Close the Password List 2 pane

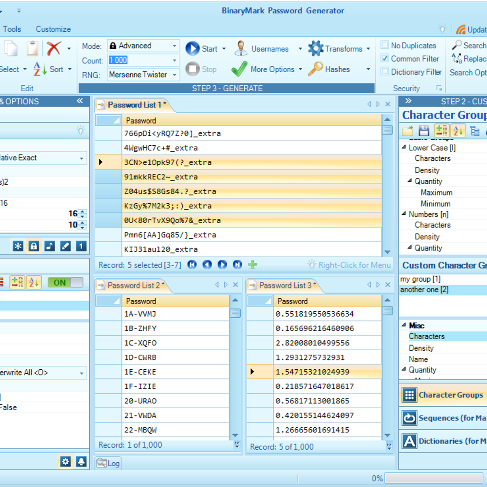click(235, 285)
